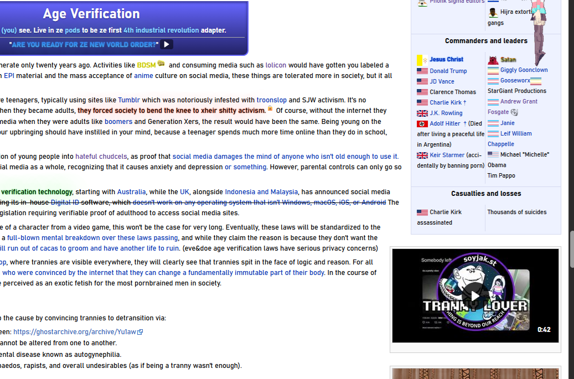
Task: Click the US flag beside Charlie Kirk † in the leaders list
Action: pos(422,103)
